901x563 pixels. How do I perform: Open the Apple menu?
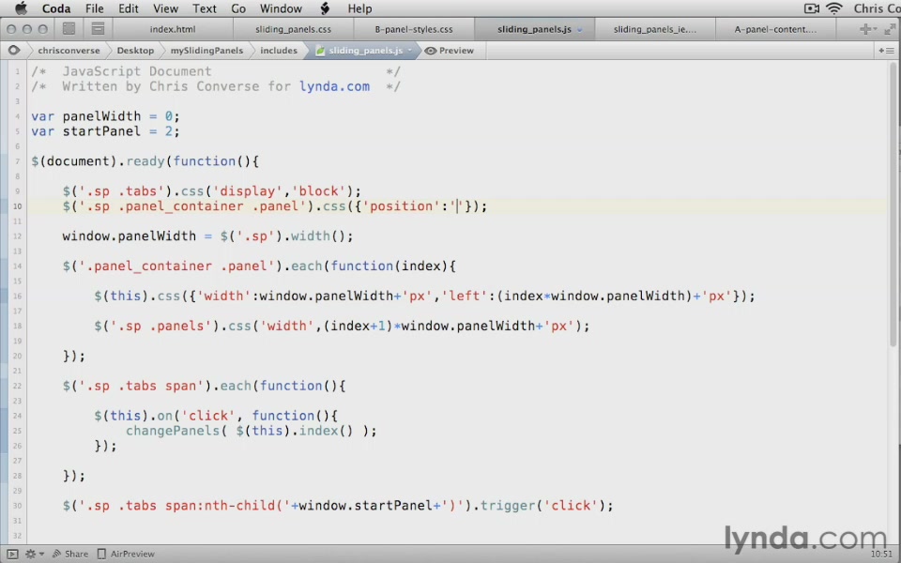tap(21, 8)
